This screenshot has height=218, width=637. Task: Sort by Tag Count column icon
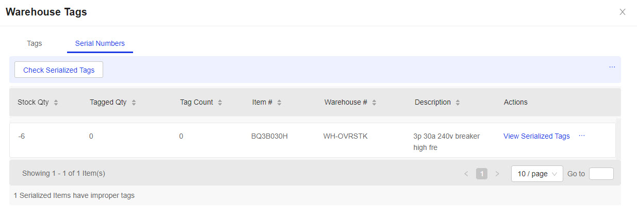point(220,103)
